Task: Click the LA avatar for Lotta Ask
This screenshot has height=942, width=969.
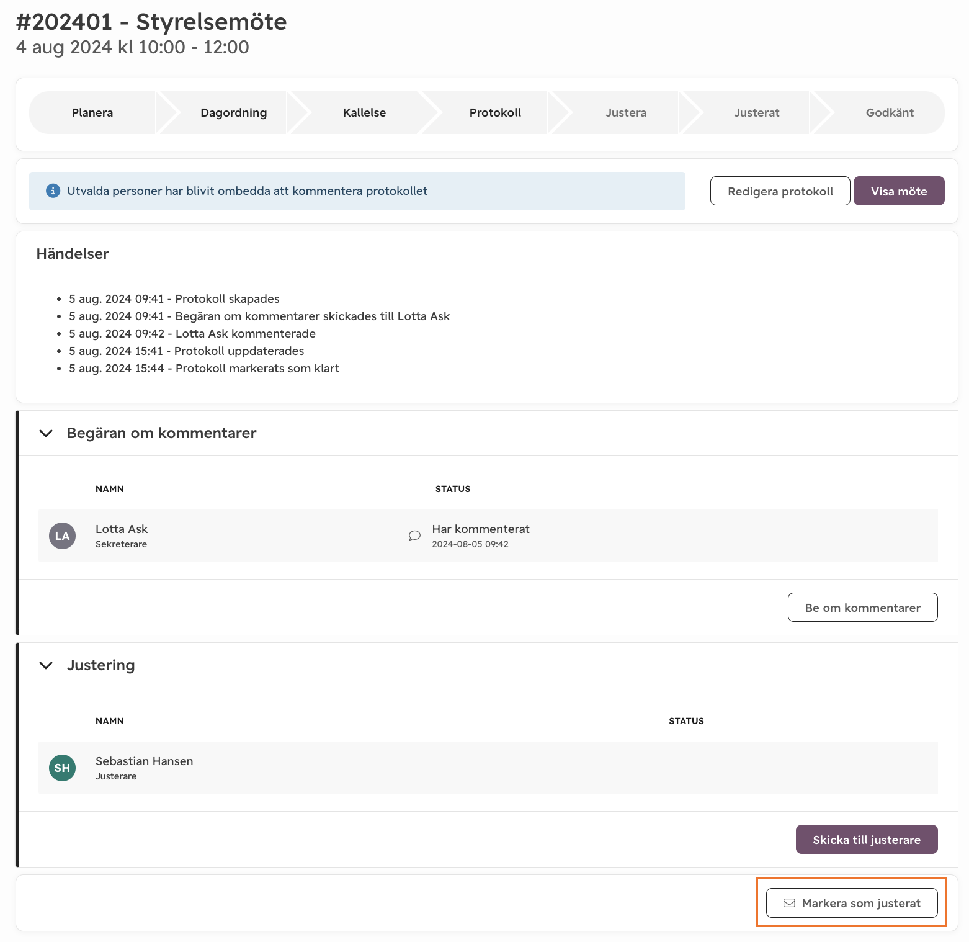Action: (62, 536)
